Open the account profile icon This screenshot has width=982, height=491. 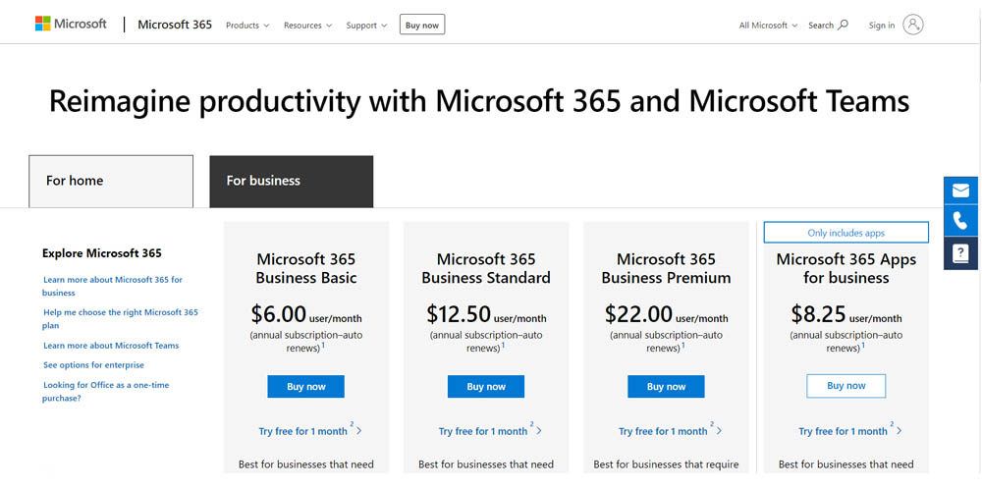913,25
